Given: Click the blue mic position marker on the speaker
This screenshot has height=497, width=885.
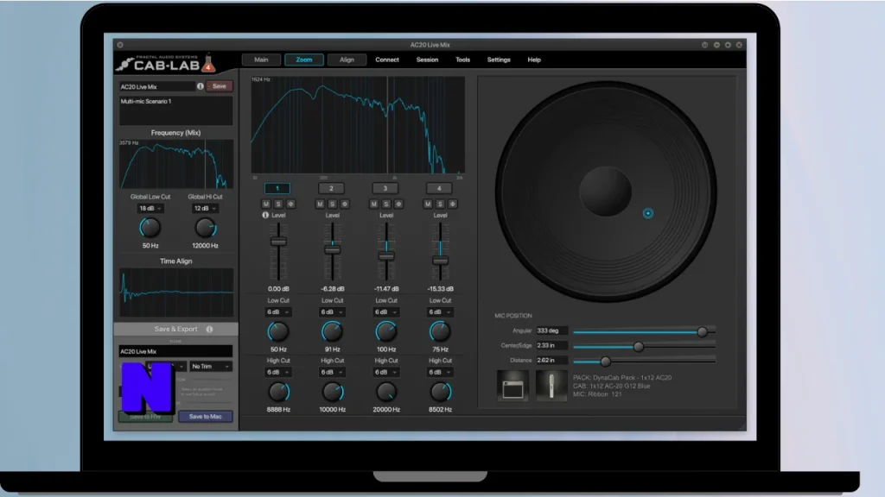Looking at the screenshot, I should [x=648, y=214].
